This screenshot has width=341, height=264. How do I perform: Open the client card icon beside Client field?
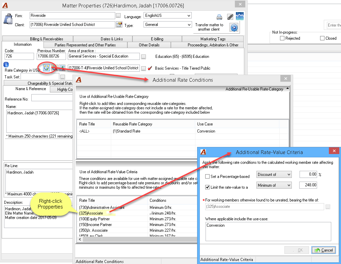click(119, 25)
